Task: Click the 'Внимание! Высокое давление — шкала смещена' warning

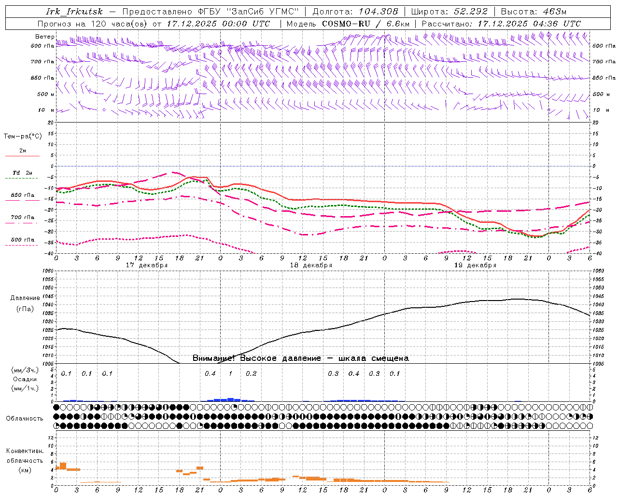Action: click(x=301, y=358)
